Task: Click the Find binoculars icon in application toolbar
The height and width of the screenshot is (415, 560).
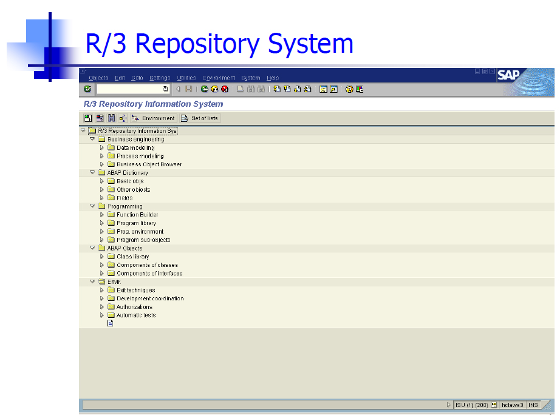Action: 111,118
